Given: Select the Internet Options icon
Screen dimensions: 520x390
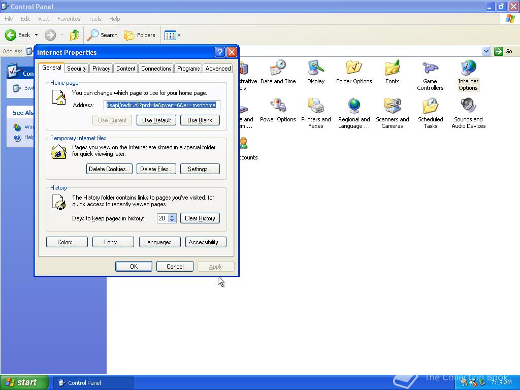Looking at the screenshot, I should click(468, 75).
